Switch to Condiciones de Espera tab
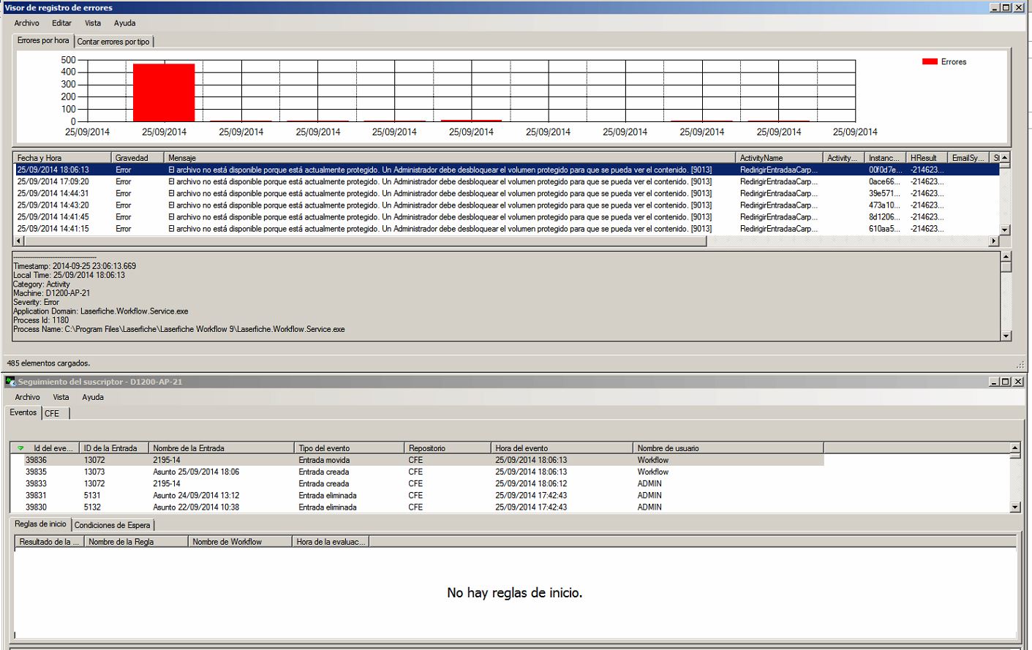1032x650 pixels. point(112,525)
